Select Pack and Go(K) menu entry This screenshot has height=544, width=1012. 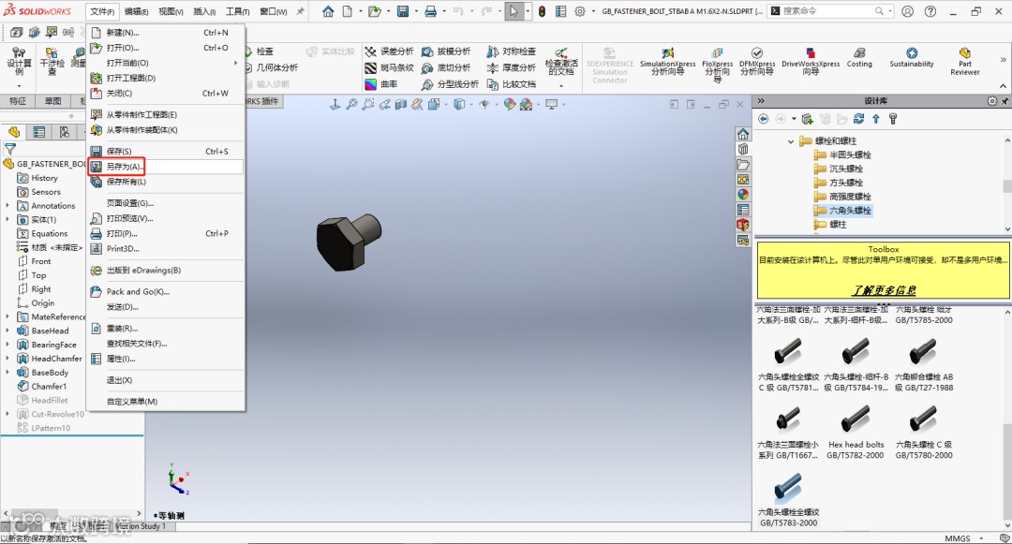(166, 291)
